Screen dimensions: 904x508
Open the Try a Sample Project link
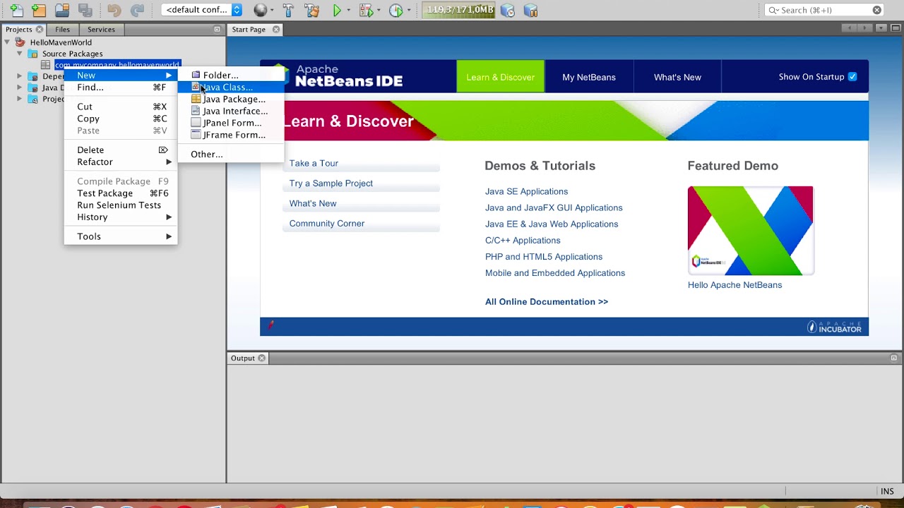pyautogui.click(x=331, y=183)
